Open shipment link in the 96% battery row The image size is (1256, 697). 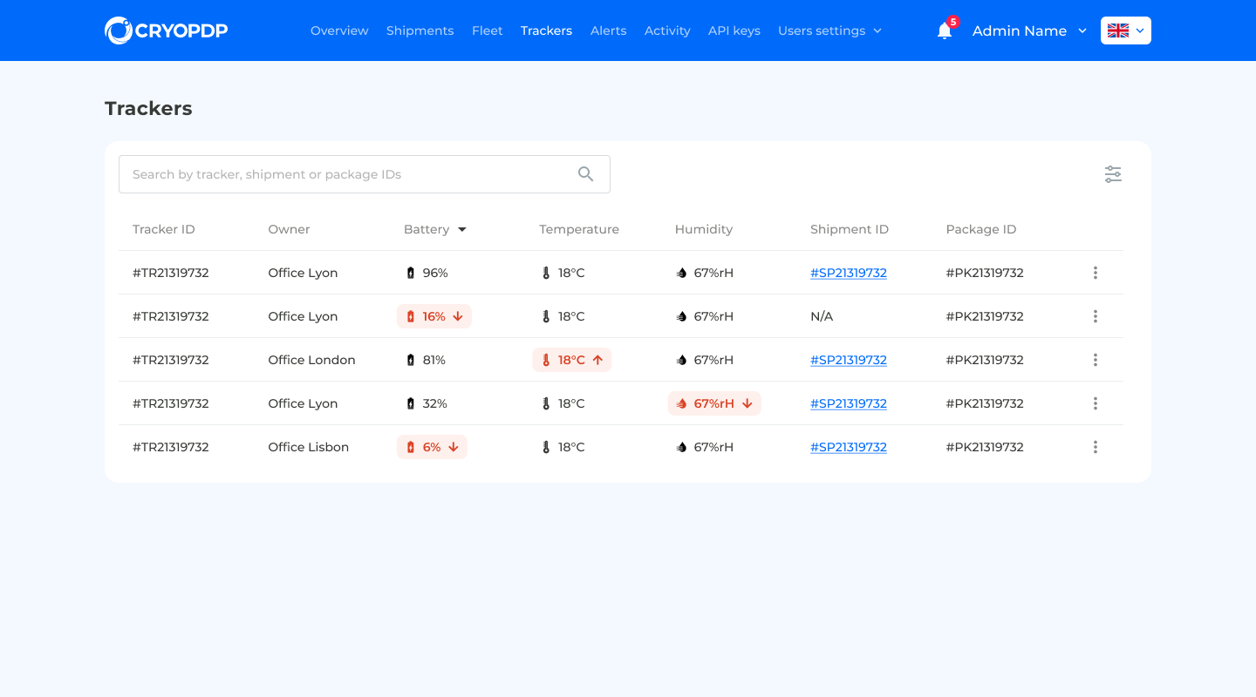point(849,273)
